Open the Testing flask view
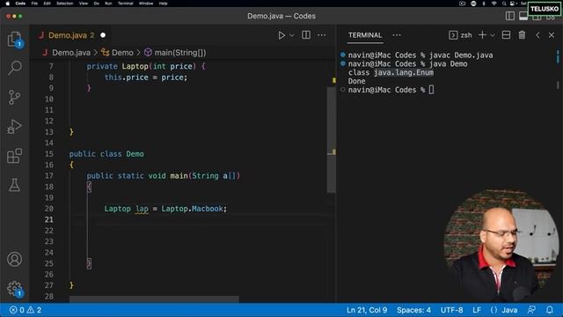This screenshot has height=317, width=563. [14, 185]
